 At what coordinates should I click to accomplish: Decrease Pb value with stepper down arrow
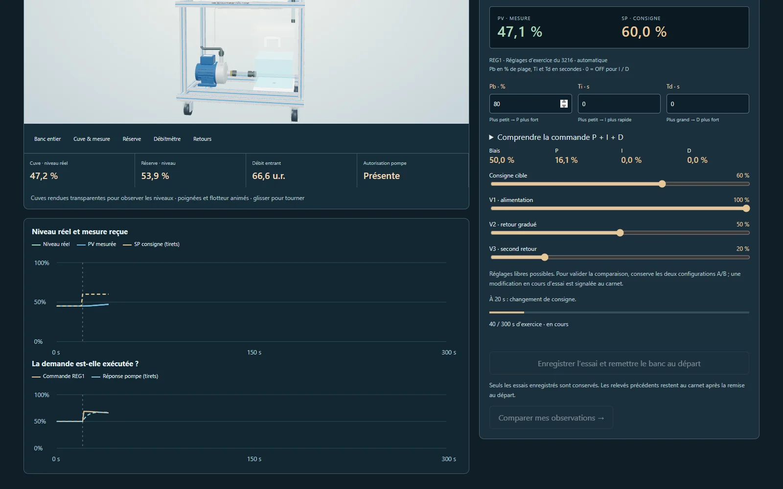click(x=564, y=106)
